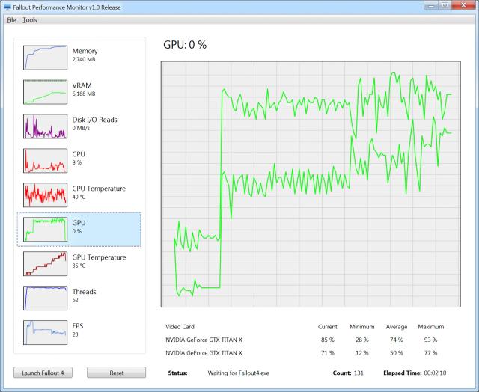Click the Minimum column header

(x=362, y=327)
